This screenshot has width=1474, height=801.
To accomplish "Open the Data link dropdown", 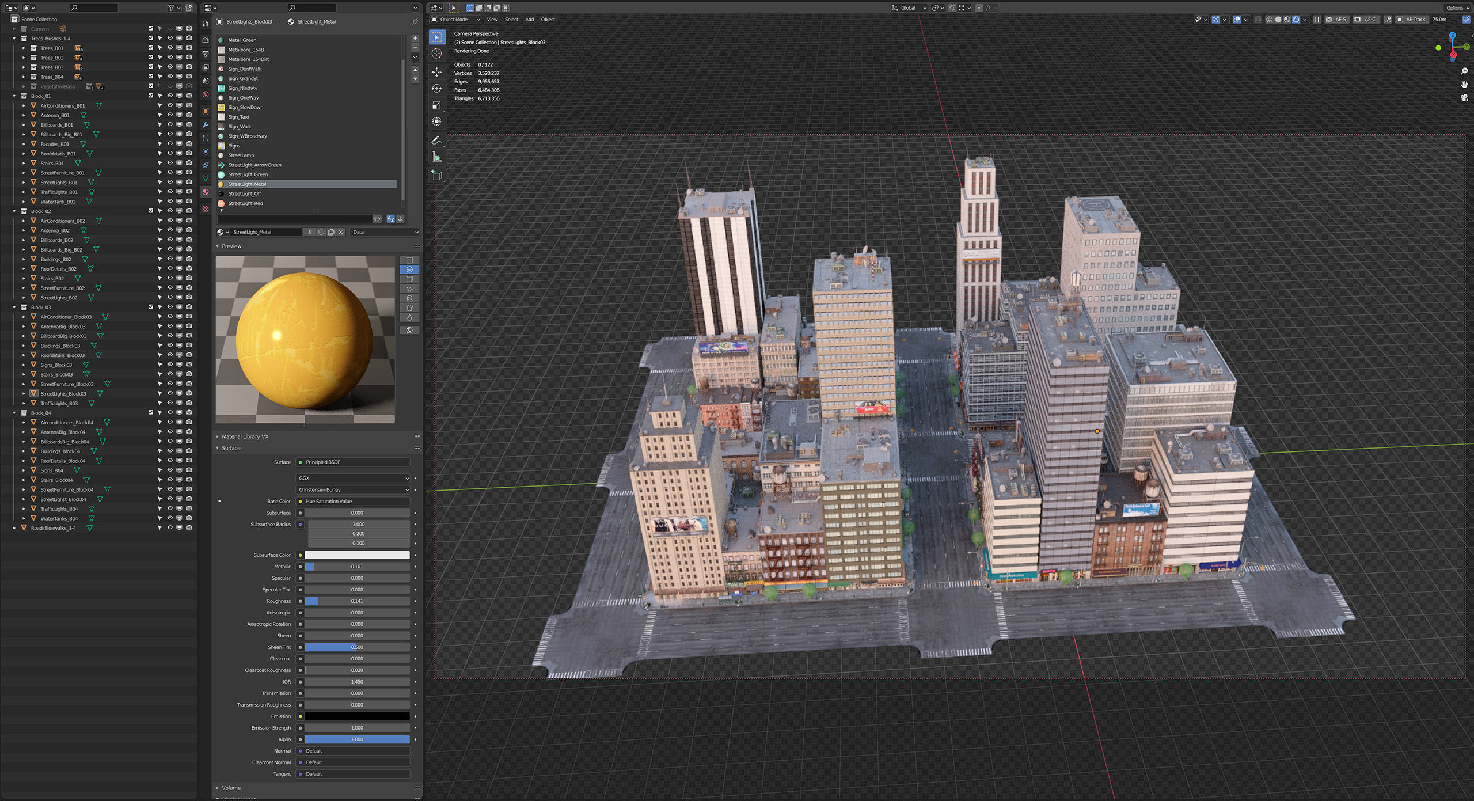I will (x=385, y=232).
